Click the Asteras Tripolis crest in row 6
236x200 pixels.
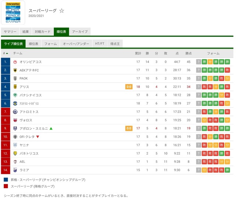click(x=15, y=103)
